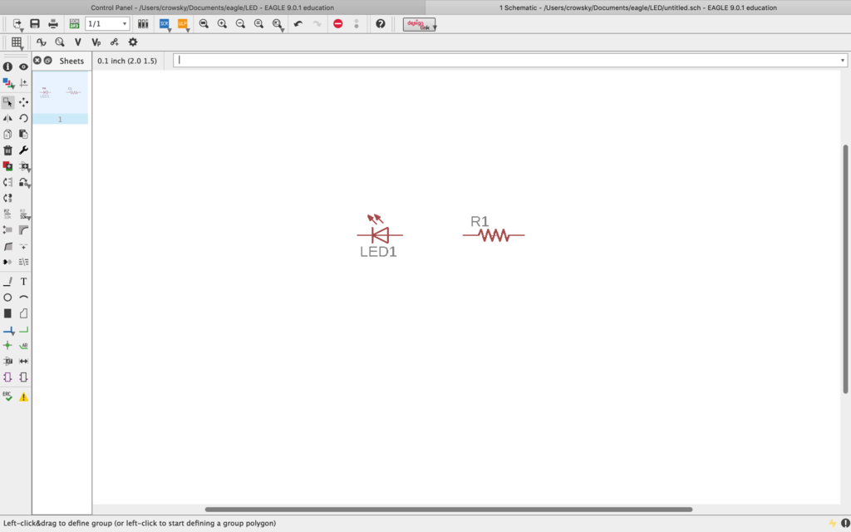Click the simulation probe magnifier icon

60,42
